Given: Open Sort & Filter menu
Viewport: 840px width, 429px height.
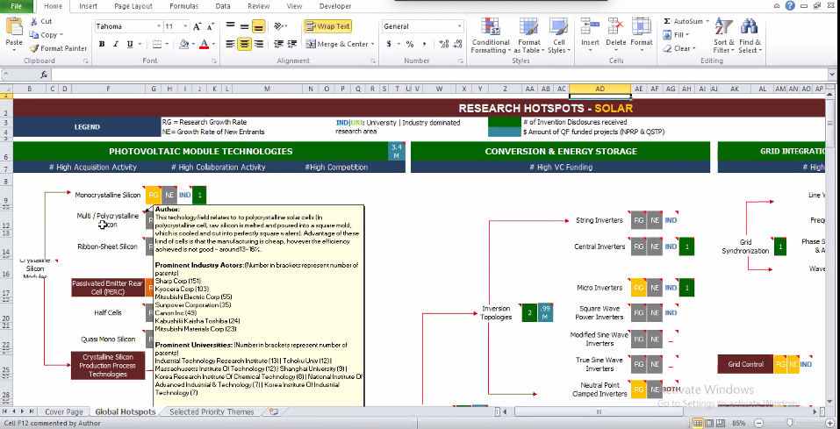Looking at the screenshot, I should pos(724,35).
